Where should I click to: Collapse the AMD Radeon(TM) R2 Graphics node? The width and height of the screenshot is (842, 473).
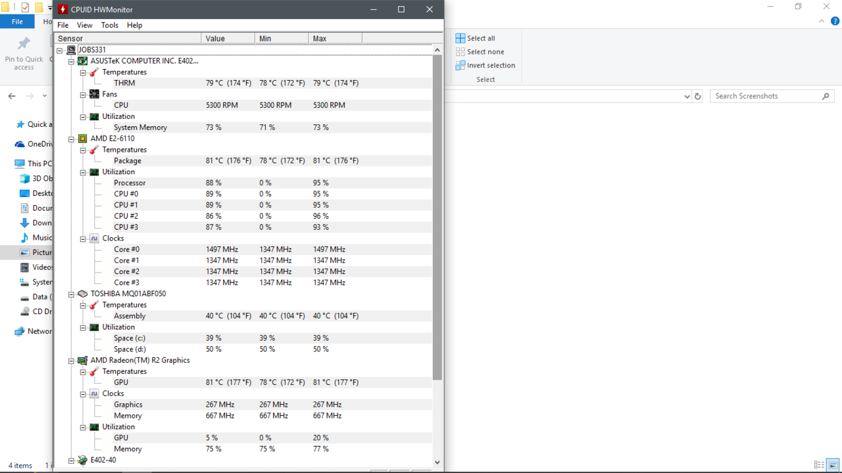tap(72, 360)
